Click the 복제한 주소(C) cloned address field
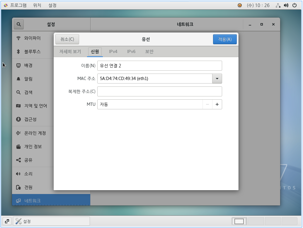 click(x=159, y=91)
